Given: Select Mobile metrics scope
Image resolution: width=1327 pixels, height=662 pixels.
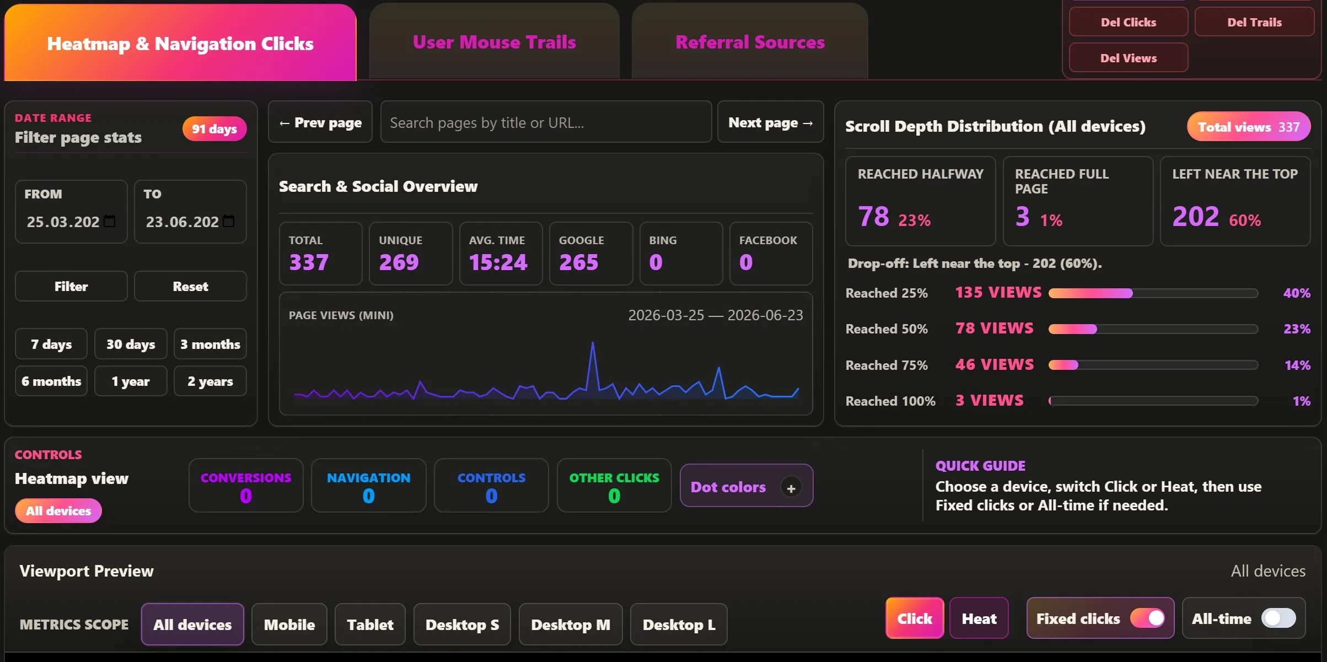Looking at the screenshot, I should coord(289,624).
